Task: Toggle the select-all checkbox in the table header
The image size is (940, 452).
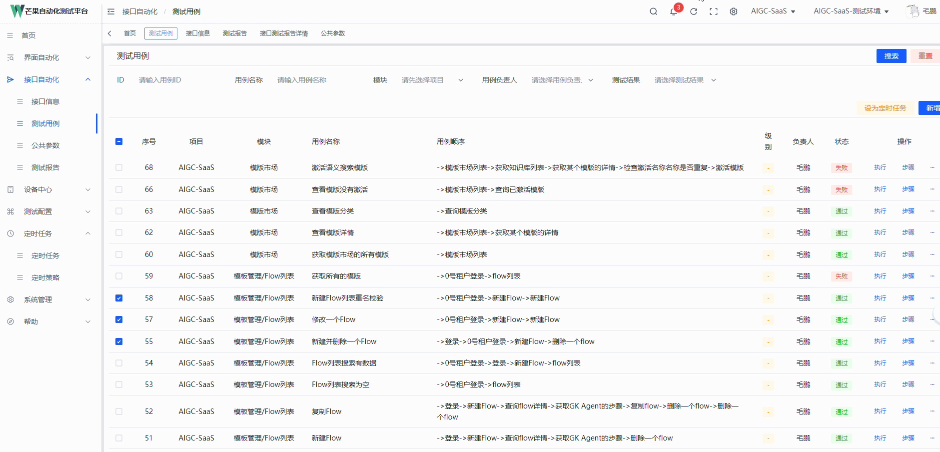Action: (x=119, y=141)
